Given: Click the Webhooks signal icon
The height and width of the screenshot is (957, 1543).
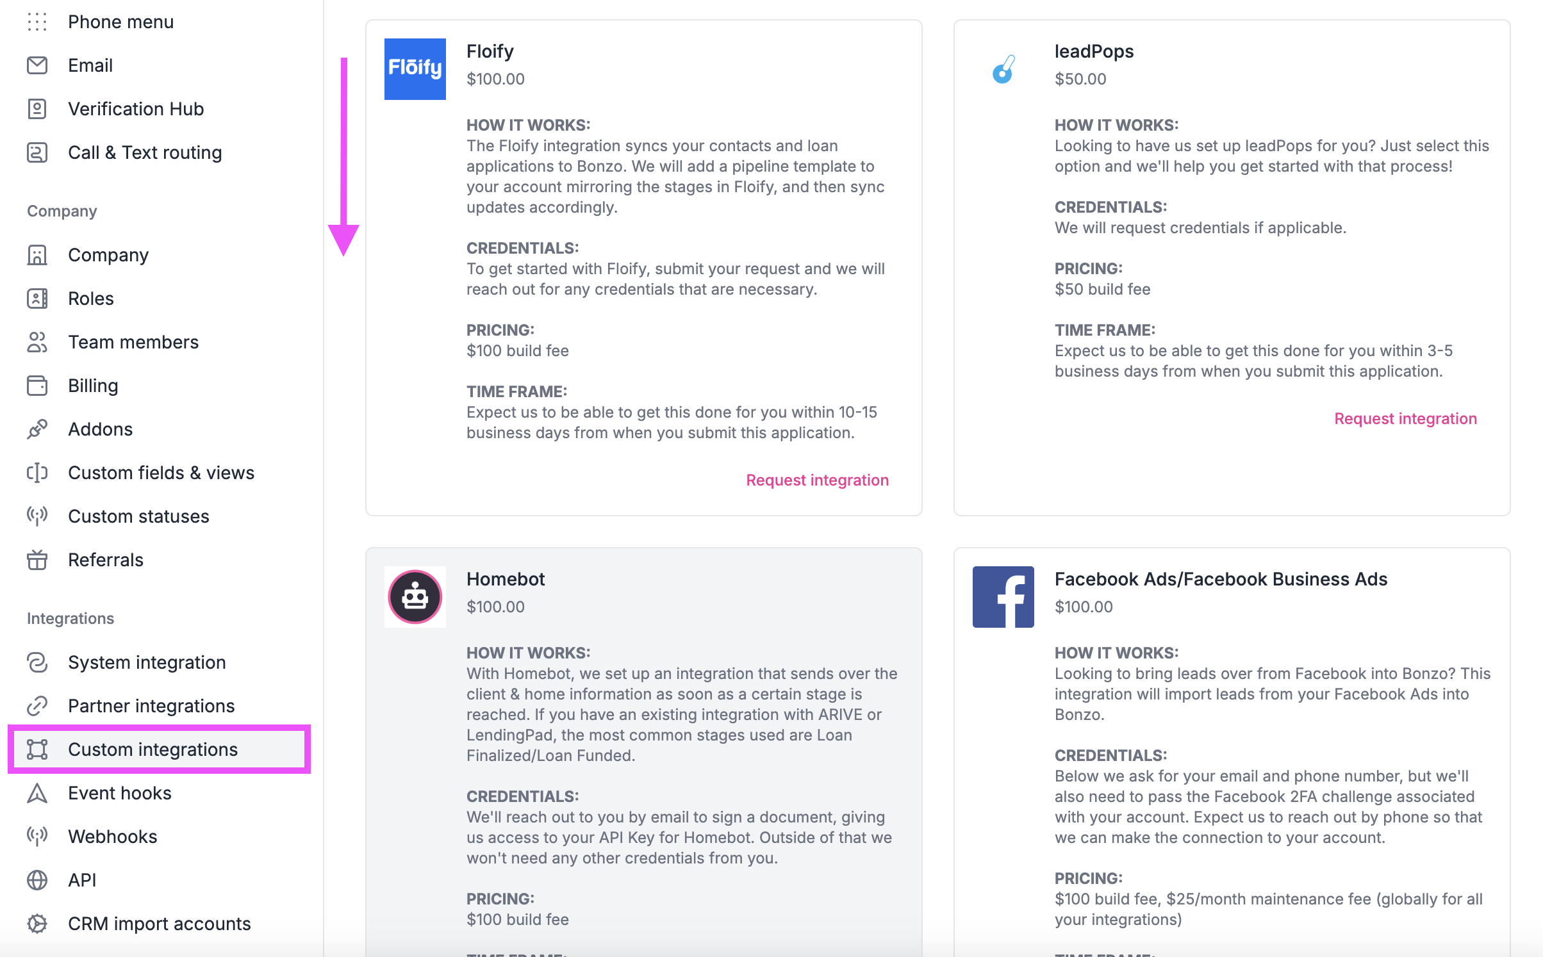Looking at the screenshot, I should click(x=38, y=836).
